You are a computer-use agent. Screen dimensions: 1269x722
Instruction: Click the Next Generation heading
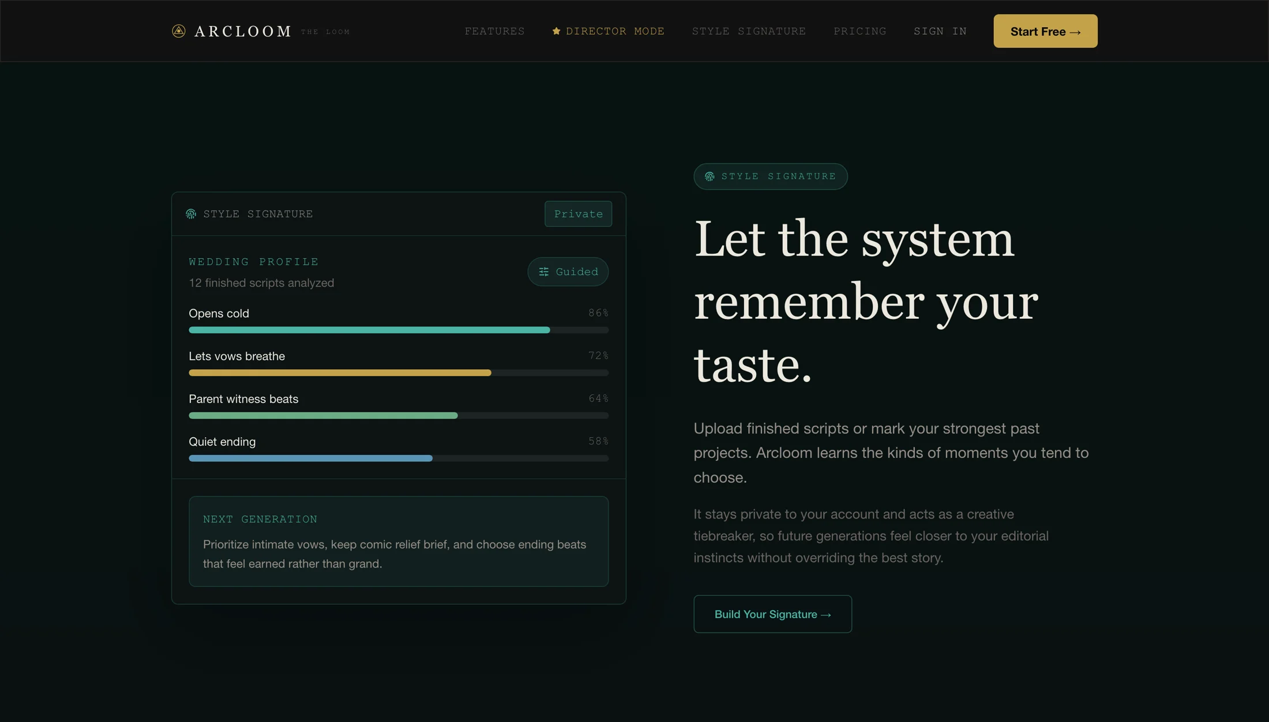pos(260,519)
